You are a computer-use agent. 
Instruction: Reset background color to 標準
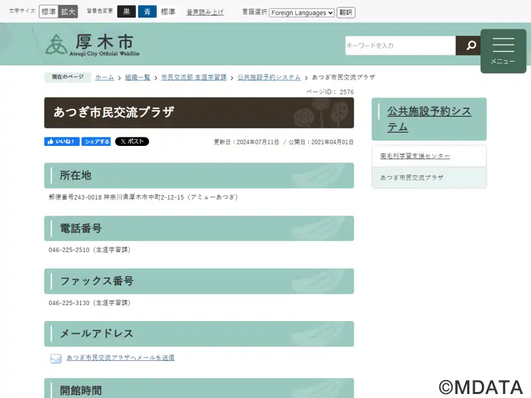[168, 12]
